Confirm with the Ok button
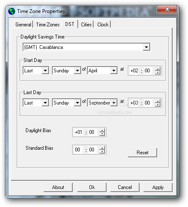Image resolution: width=188 pixels, height=207 pixels. click(x=92, y=187)
